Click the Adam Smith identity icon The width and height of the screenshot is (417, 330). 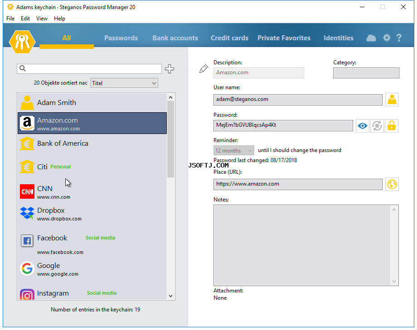[x=27, y=103]
